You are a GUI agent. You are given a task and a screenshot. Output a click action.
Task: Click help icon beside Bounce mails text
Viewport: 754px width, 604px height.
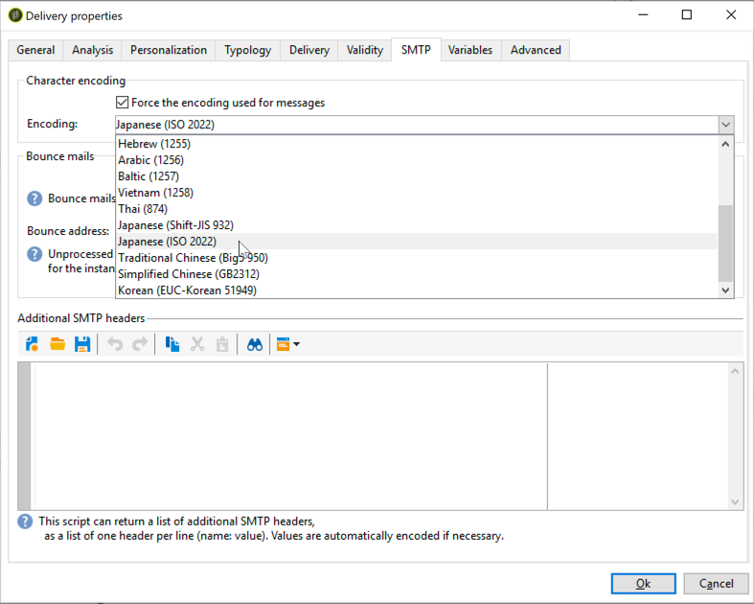tap(34, 198)
